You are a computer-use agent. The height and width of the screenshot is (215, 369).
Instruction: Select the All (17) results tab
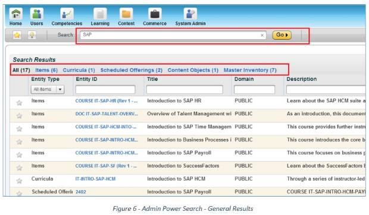tap(21, 70)
